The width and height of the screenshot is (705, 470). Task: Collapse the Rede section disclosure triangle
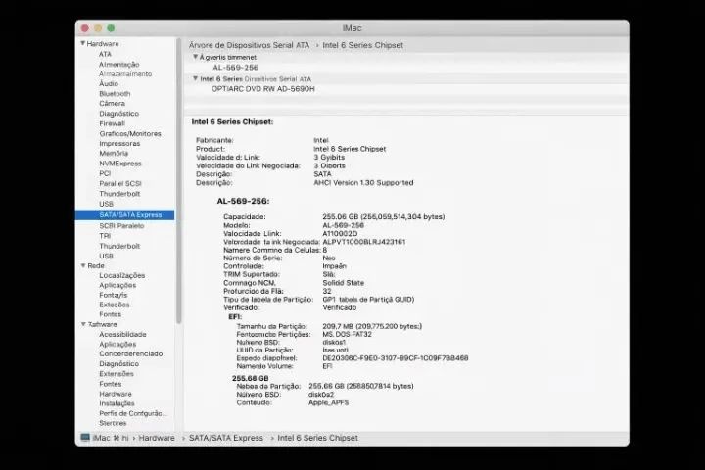83,265
